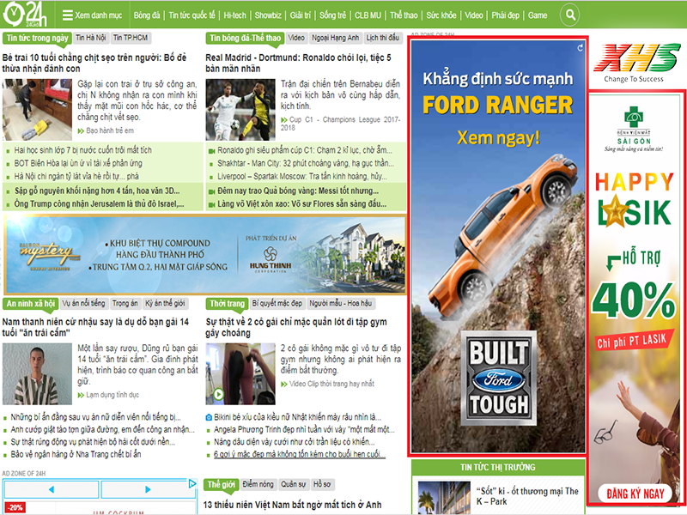Click the ĐĂNG KÝ NGAY button

point(637,493)
